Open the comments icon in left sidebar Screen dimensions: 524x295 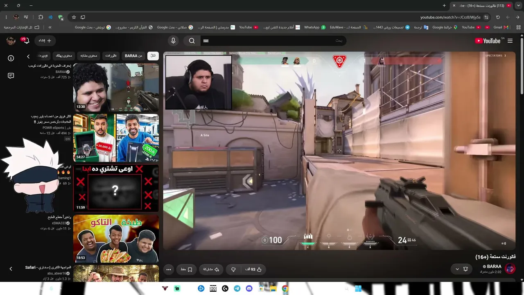pos(11,76)
